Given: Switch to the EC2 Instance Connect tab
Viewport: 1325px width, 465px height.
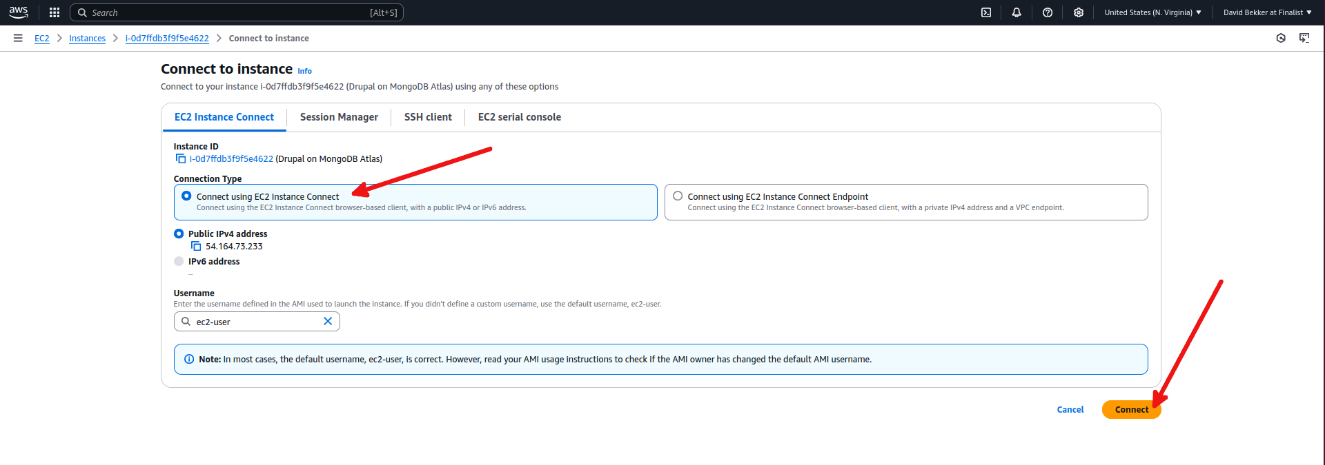Looking at the screenshot, I should point(224,117).
